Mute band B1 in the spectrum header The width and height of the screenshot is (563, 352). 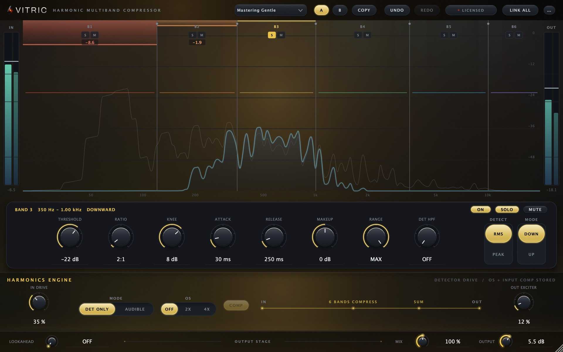coord(94,35)
